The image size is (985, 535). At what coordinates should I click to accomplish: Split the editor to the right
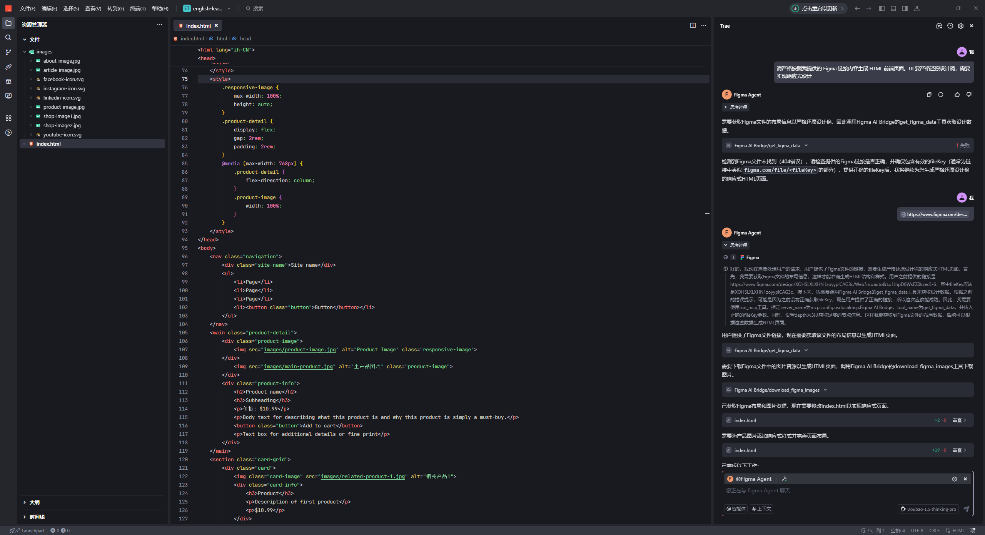pyautogui.click(x=693, y=25)
